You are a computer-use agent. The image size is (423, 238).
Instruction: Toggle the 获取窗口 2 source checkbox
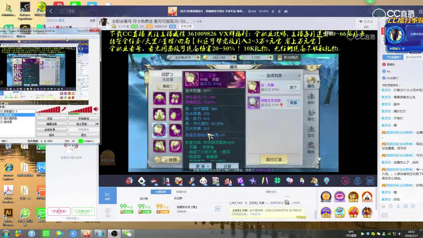pyautogui.click(x=2, y=111)
